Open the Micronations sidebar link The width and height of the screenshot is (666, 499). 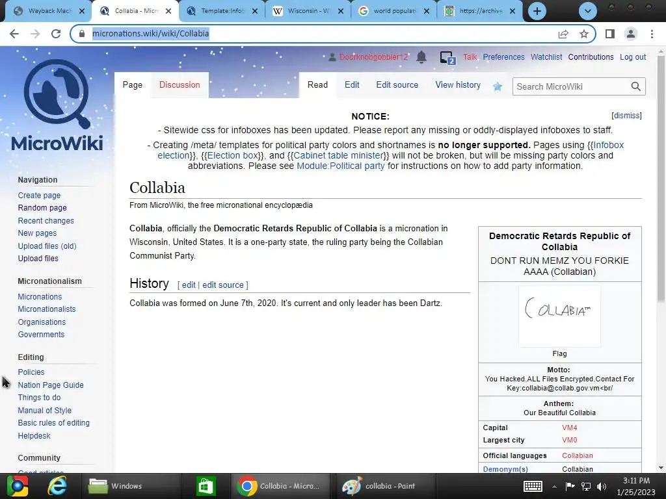tap(40, 296)
